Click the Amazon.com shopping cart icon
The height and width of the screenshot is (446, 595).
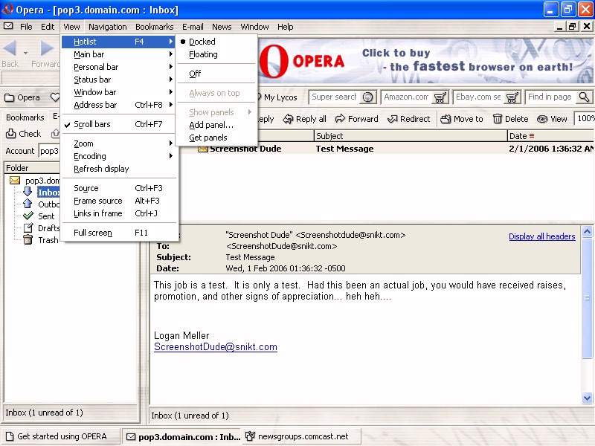[440, 97]
